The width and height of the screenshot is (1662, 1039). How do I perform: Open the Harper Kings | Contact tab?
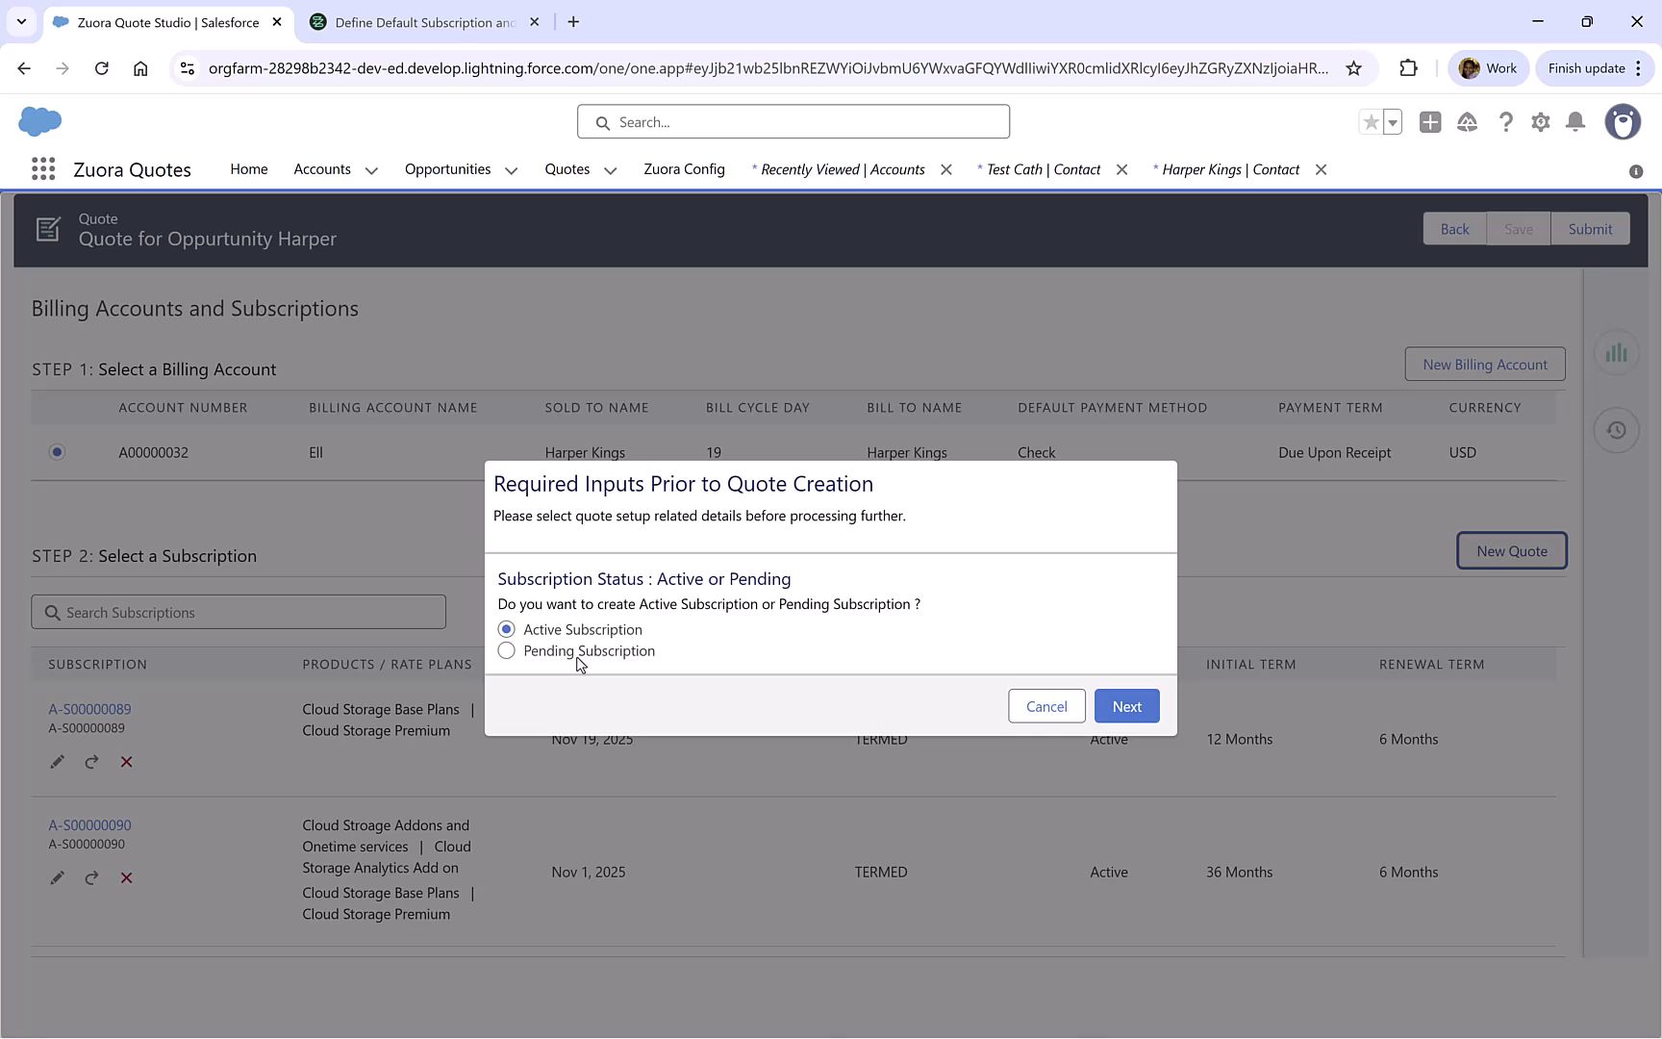click(1232, 169)
